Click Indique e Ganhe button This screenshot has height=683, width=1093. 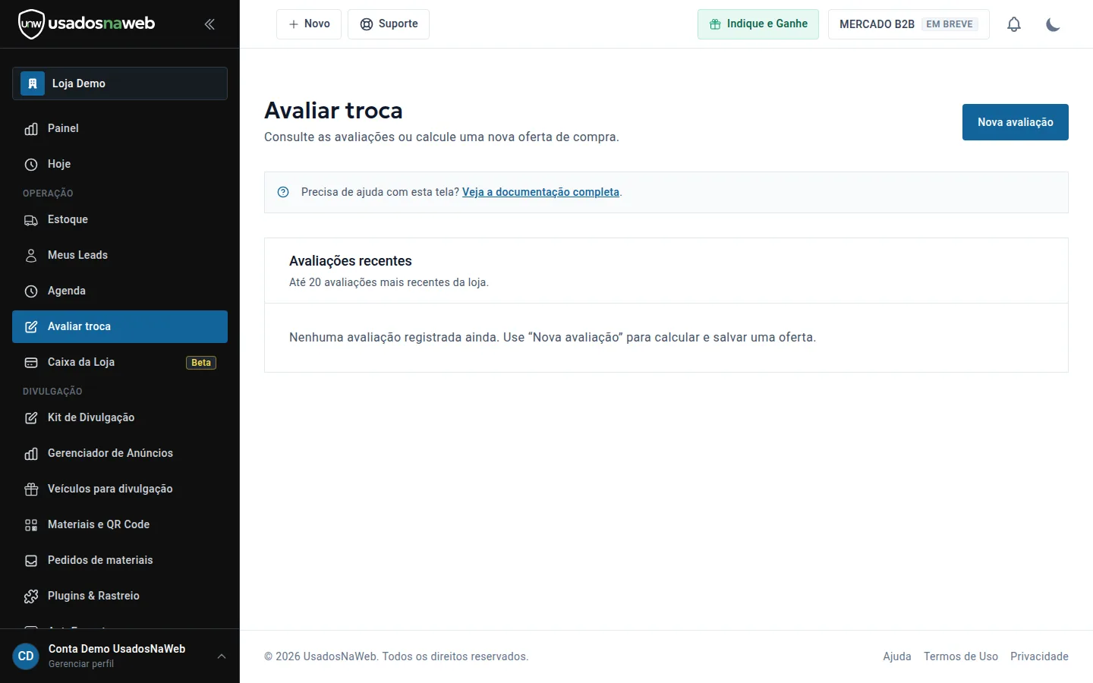pos(758,24)
